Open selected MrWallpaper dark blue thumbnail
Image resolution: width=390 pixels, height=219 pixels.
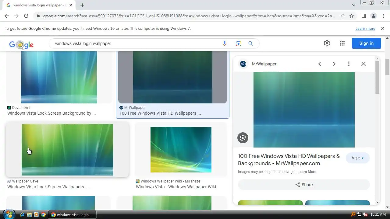pyautogui.click(x=172, y=77)
